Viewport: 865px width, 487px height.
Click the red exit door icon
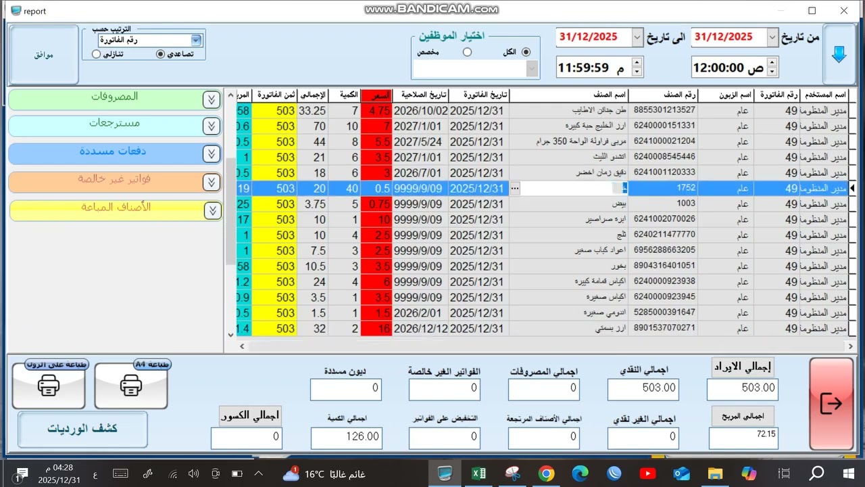pos(831,404)
